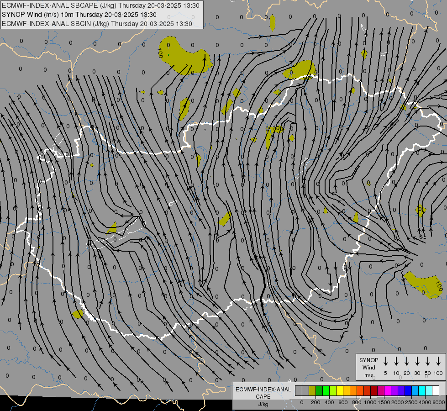
Task: Click the wind legend arrow for 100 m/s
Action: coord(438,361)
